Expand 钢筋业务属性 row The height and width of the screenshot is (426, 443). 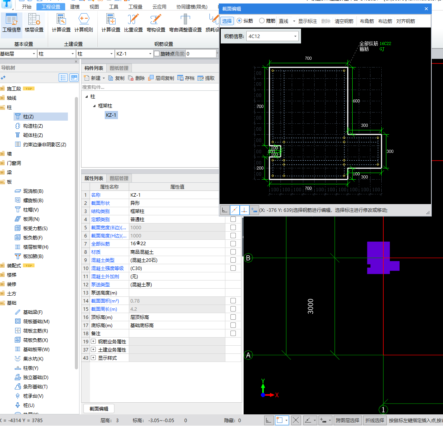coord(93,341)
